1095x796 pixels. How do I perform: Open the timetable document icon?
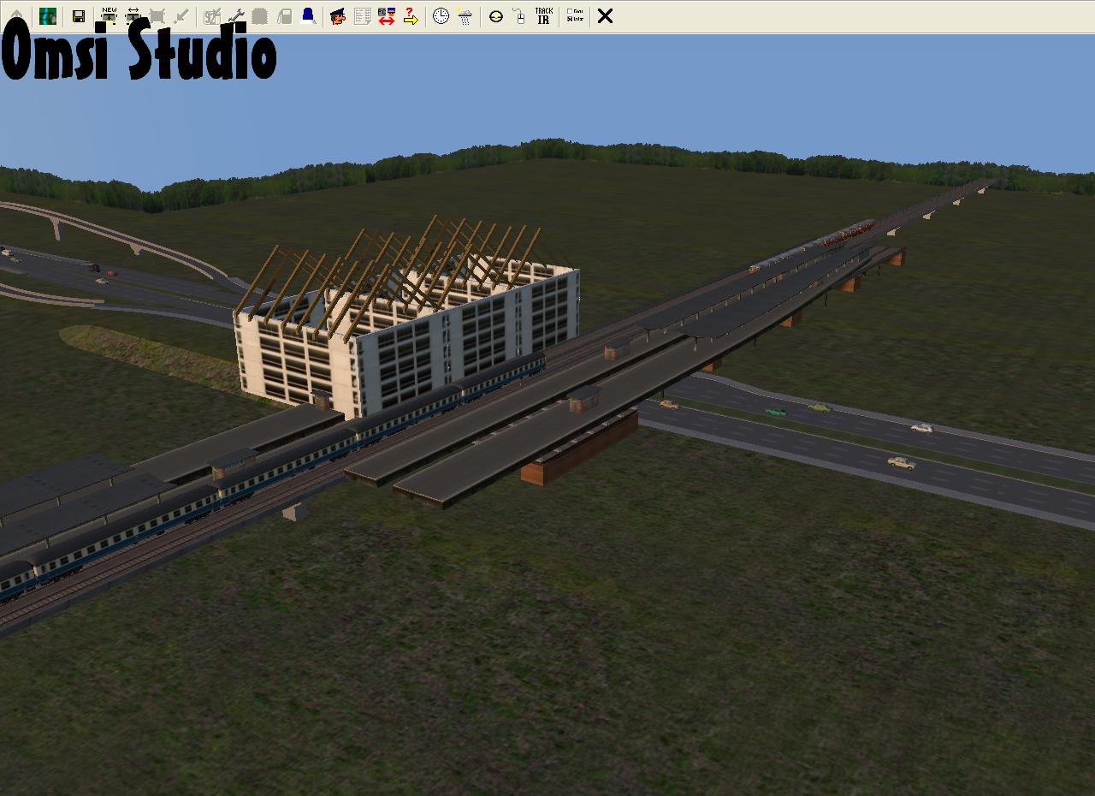(362, 16)
